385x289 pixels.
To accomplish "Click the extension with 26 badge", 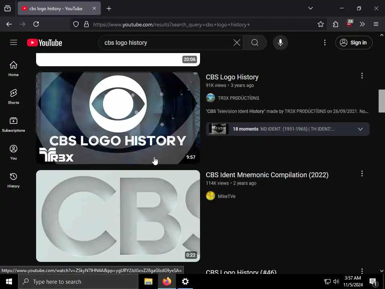I will pyautogui.click(x=349, y=24).
